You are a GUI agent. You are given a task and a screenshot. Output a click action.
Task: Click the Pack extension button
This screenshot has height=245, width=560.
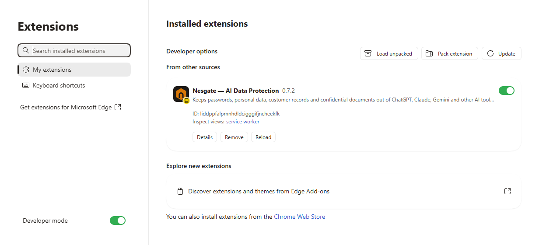coord(450,53)
